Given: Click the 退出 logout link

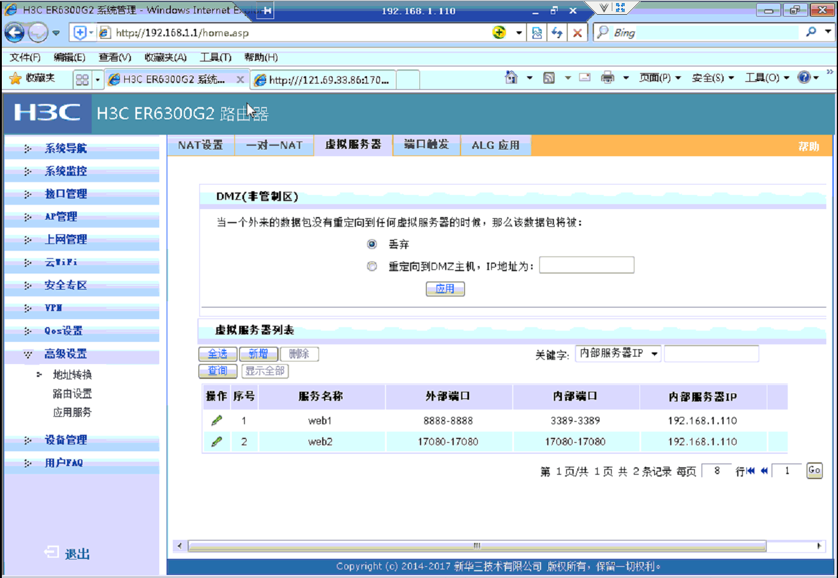Looking at the screenshot, I should click(68, 553).
